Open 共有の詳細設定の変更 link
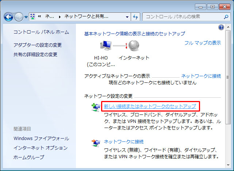 pyautogui.click(x=35, y=54)
